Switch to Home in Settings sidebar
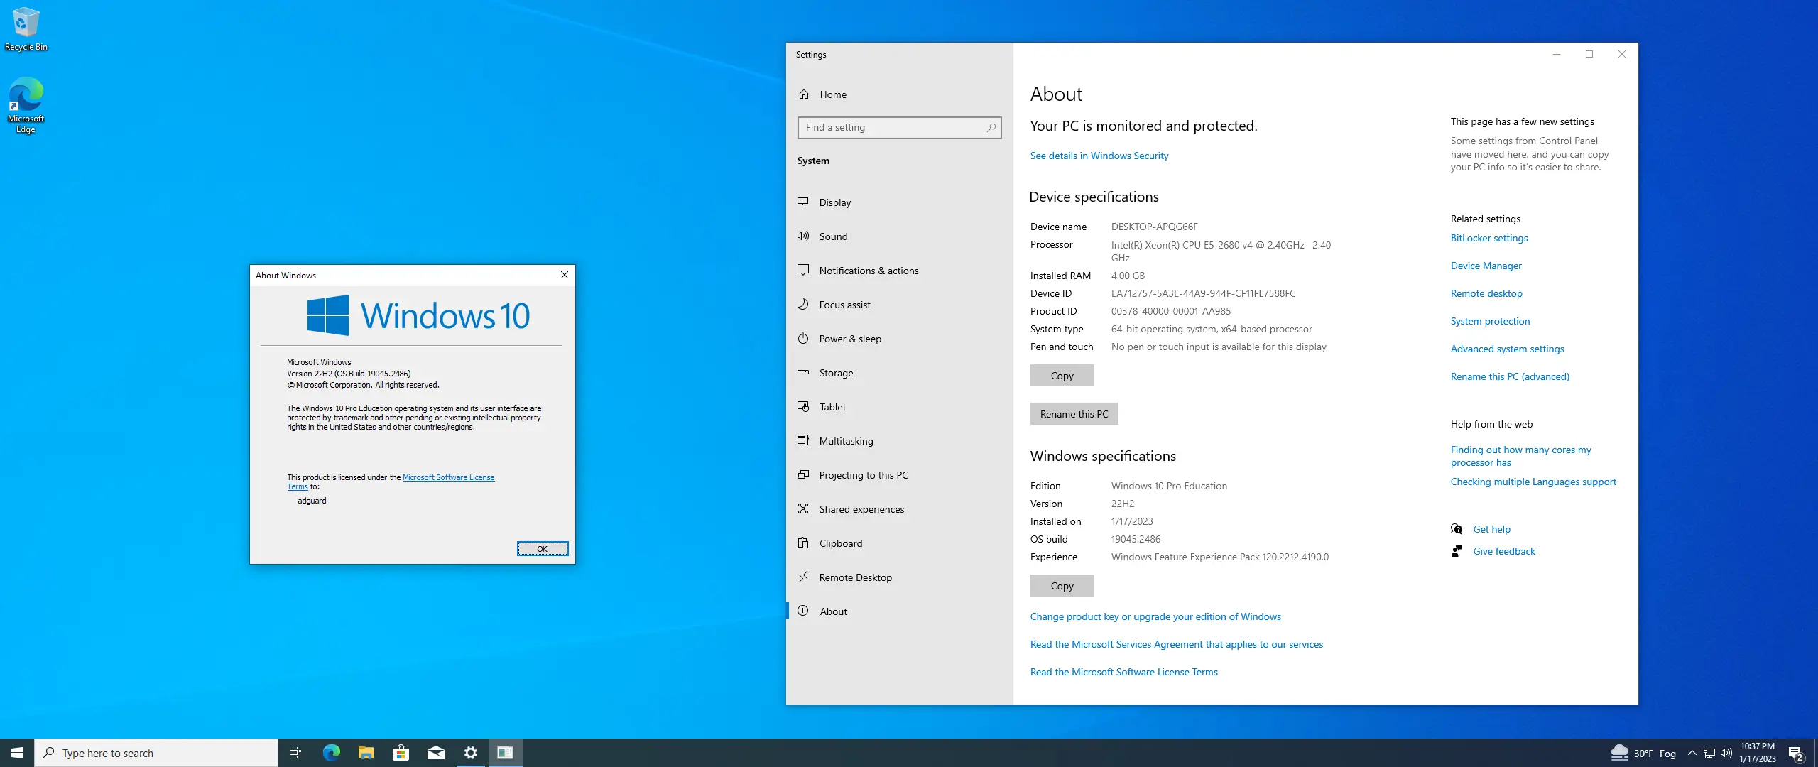1818x767 pixels. pyautogui.click(x=833, y=94)
